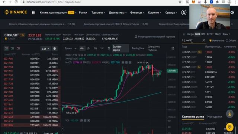This screenshot has width=238, height=134.
Task: Favorite the SUSD/USDT pair star
Action: pyautogui.click(x=183, y=57)
